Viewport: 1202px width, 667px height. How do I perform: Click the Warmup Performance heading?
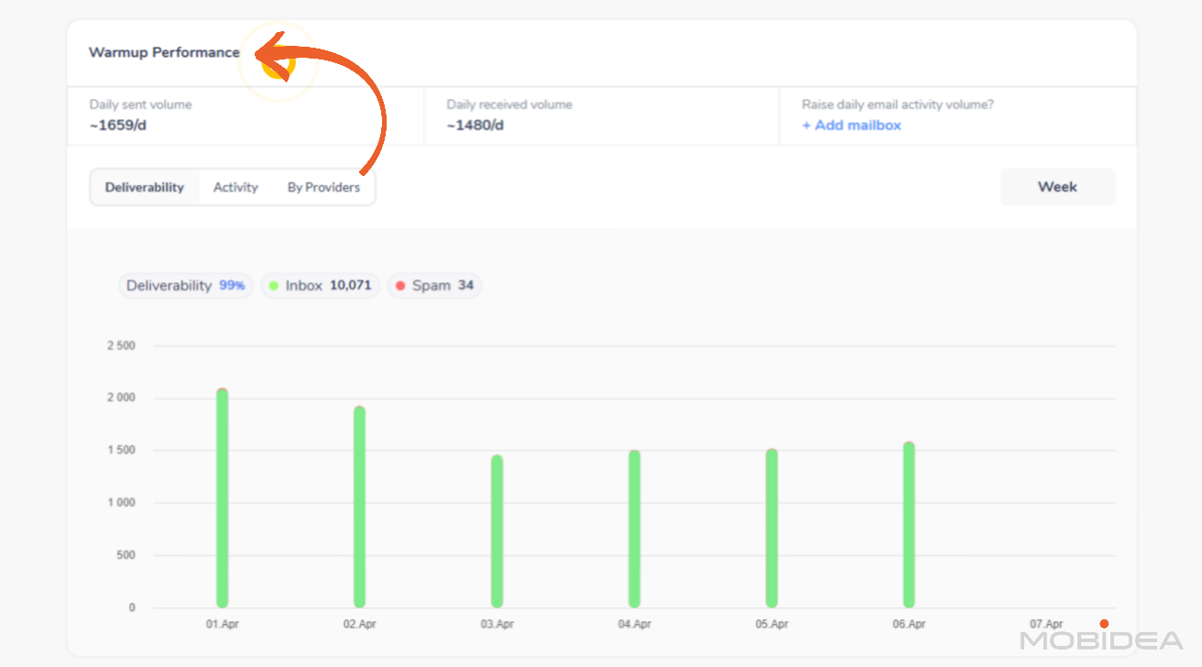coord(164,52)
